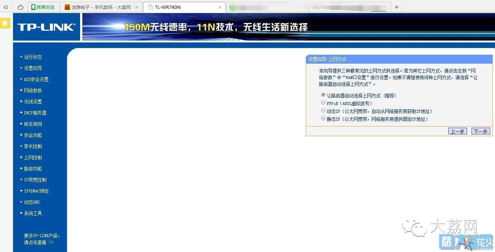Screen dimensions: 495x252
Task: Click the >> arrows beside 请点击查看
Action: (x=51, y=242)
